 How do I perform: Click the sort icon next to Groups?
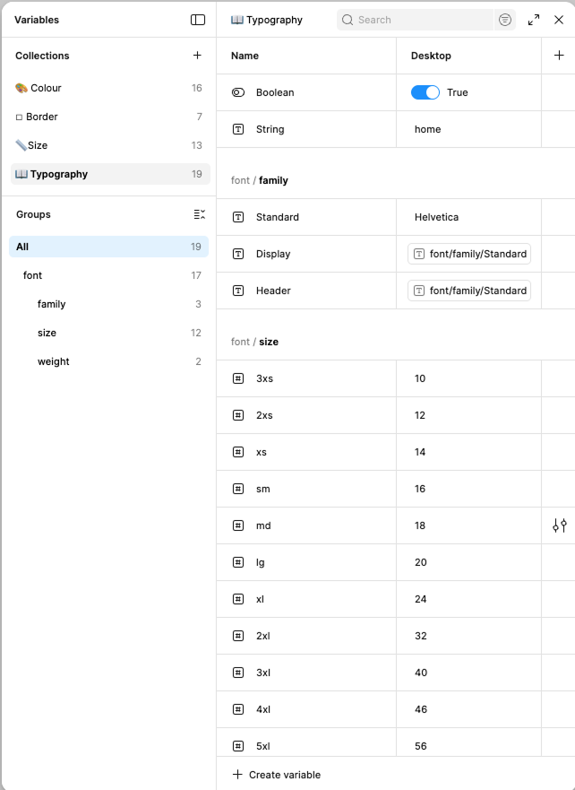(x=199, y=213)
